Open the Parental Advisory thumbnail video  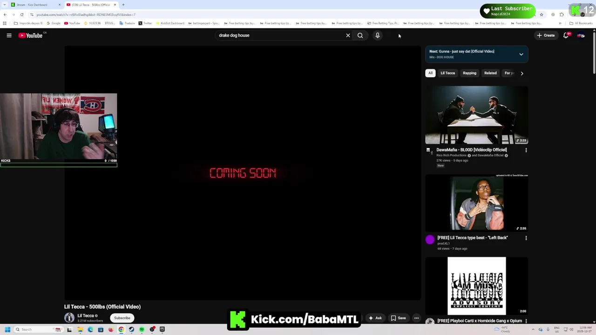476,286
